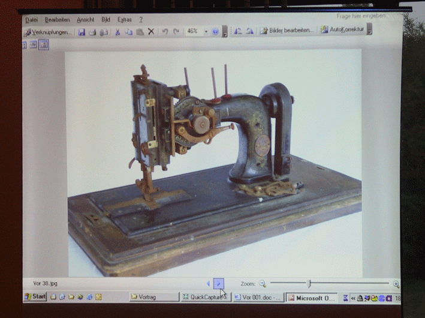Open the Bild menu
This screenshot has height=318, width=425.
[x=106, y=20]
